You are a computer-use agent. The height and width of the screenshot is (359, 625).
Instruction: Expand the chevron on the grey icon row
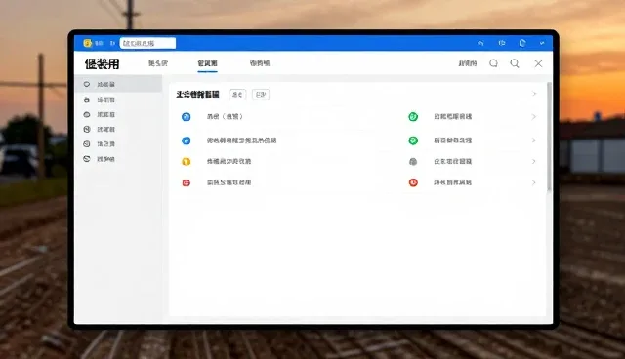[534, 161]
